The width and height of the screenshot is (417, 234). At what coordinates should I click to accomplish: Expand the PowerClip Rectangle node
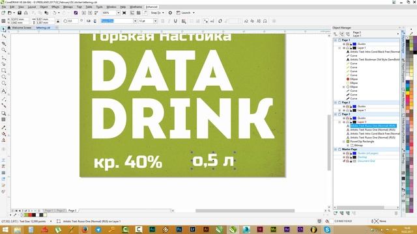(343, 142)
